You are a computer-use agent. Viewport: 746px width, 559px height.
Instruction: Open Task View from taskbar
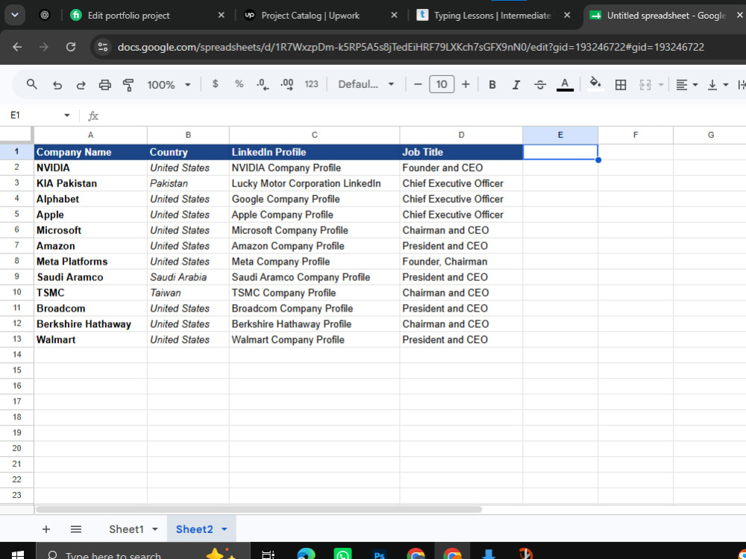pos(269,555)
